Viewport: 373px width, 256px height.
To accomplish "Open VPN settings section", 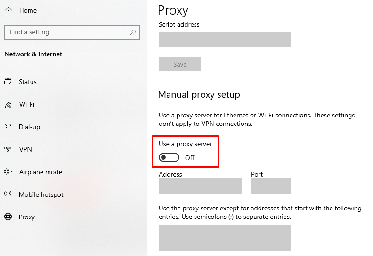I will (x=25, y=149).
